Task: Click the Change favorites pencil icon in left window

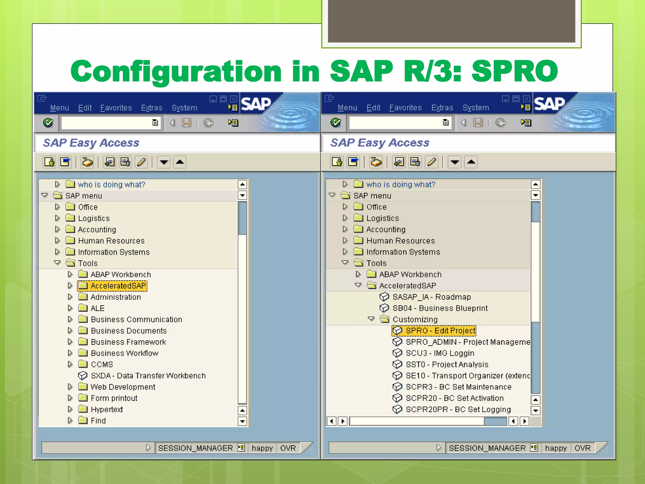Action: (141, 162)
